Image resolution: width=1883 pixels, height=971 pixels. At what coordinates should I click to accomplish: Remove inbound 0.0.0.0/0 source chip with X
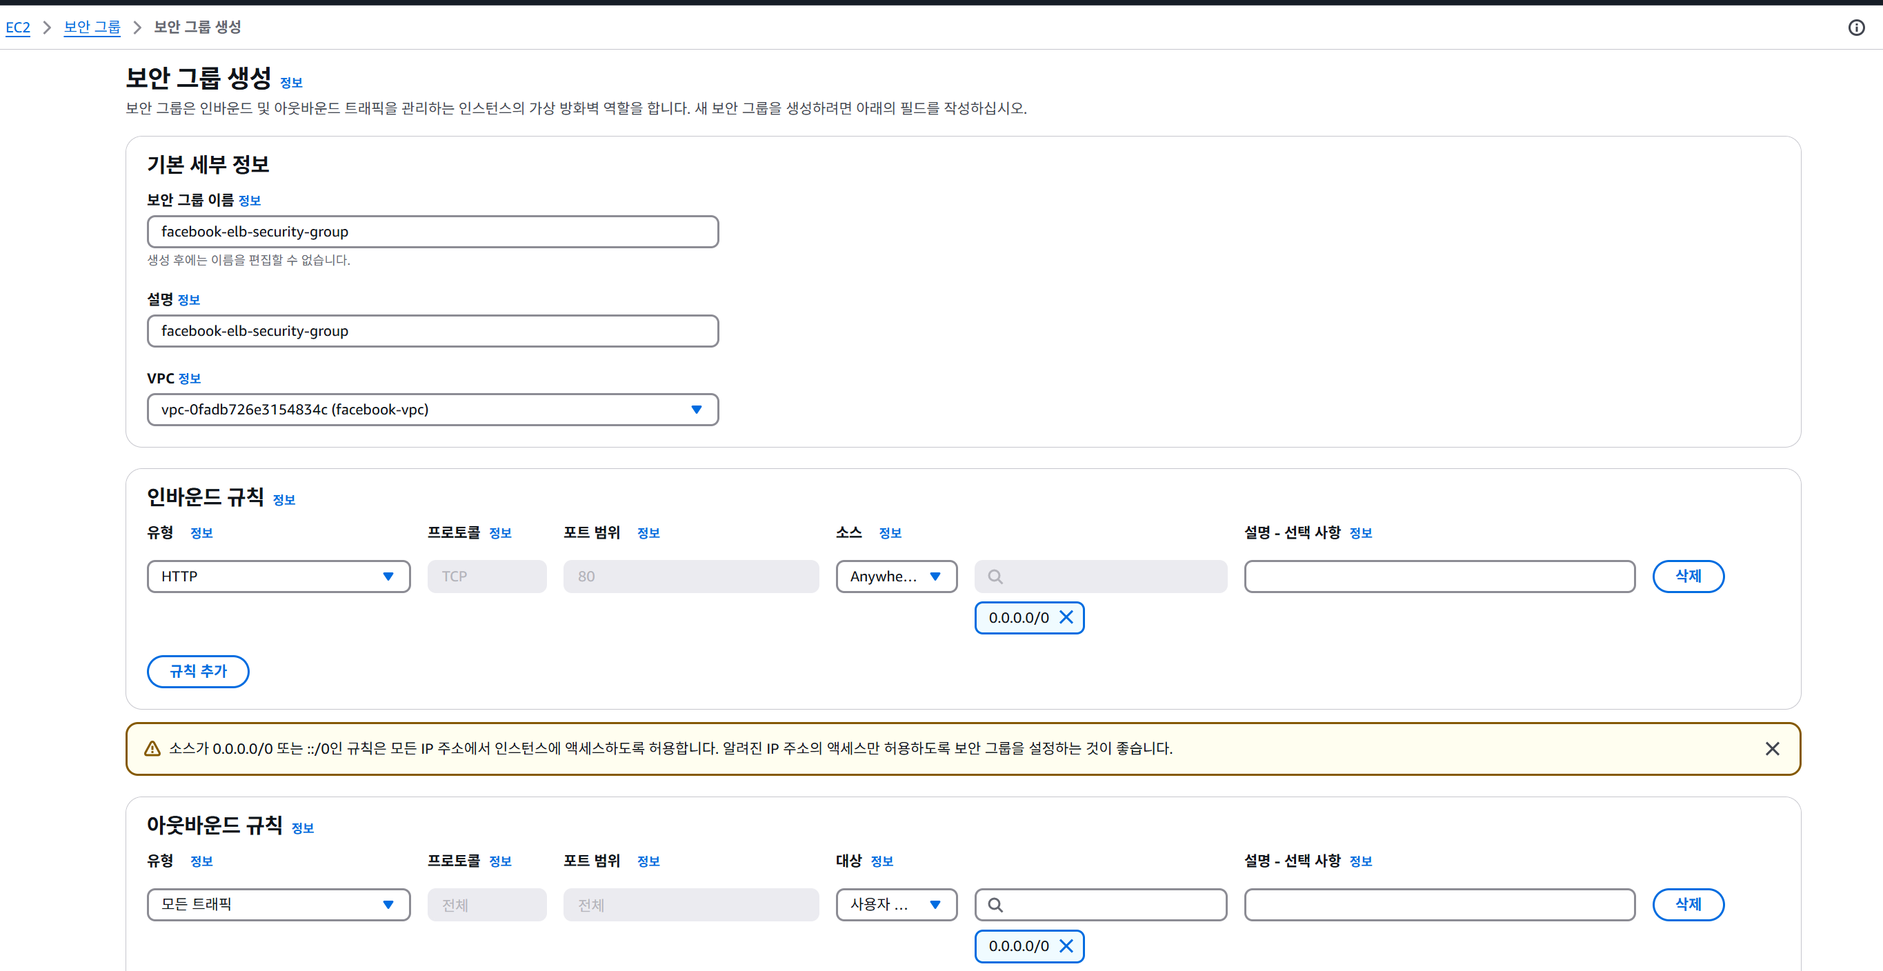click(x=1066, y=617)
